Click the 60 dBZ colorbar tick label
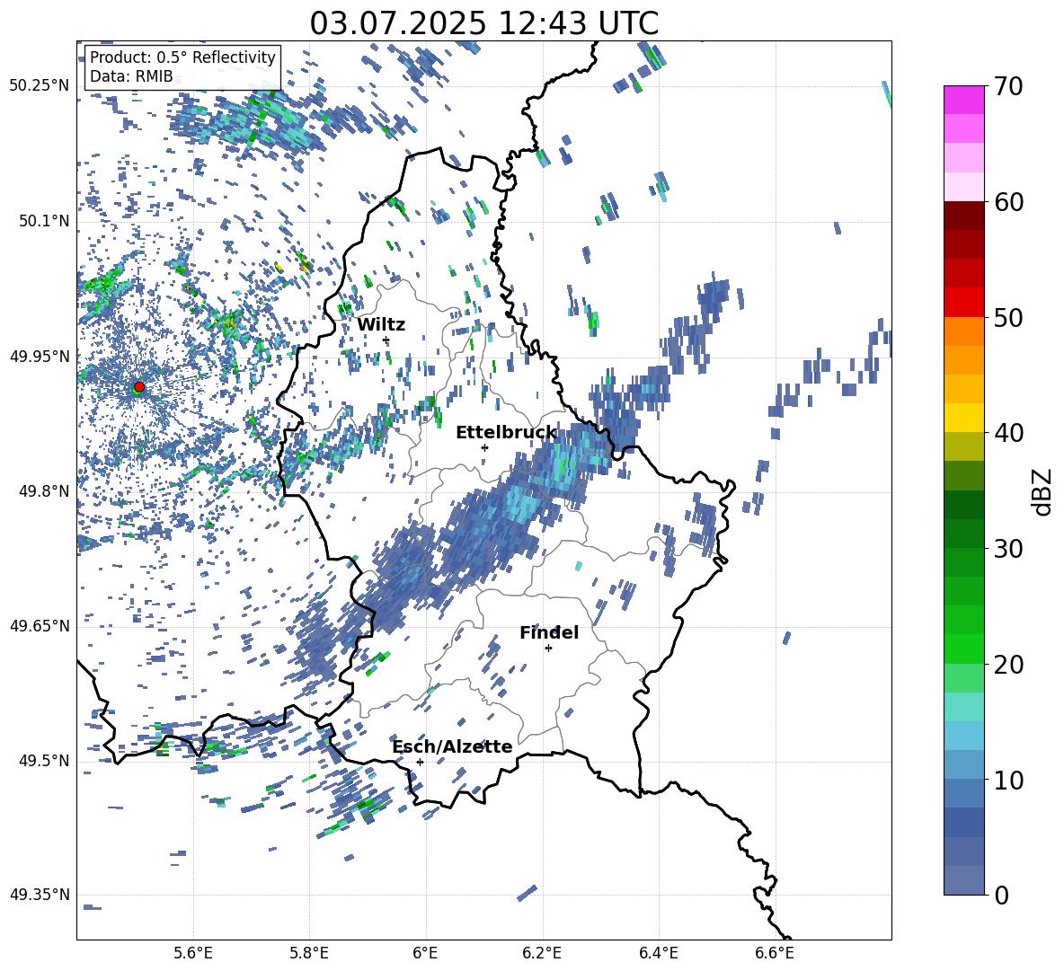This screenshot has width=1064, height=971. click(x=1007, y=202)
